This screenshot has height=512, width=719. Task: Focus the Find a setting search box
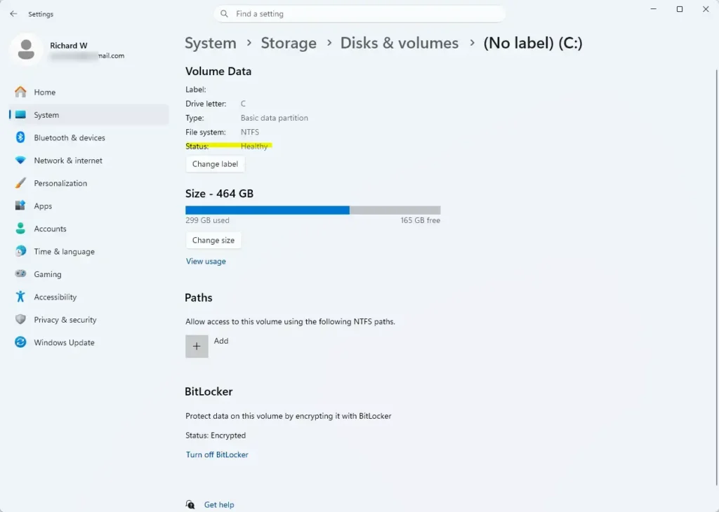tap(359, 14)
